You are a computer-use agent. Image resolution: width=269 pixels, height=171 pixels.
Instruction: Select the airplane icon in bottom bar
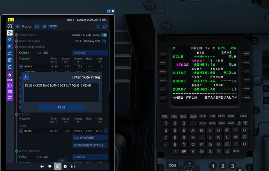tap(42, 166)
